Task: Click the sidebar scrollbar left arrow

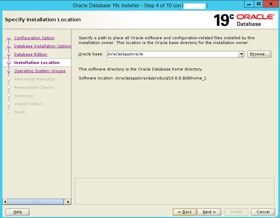Action: pyautogui.click(x=5, y=202)
